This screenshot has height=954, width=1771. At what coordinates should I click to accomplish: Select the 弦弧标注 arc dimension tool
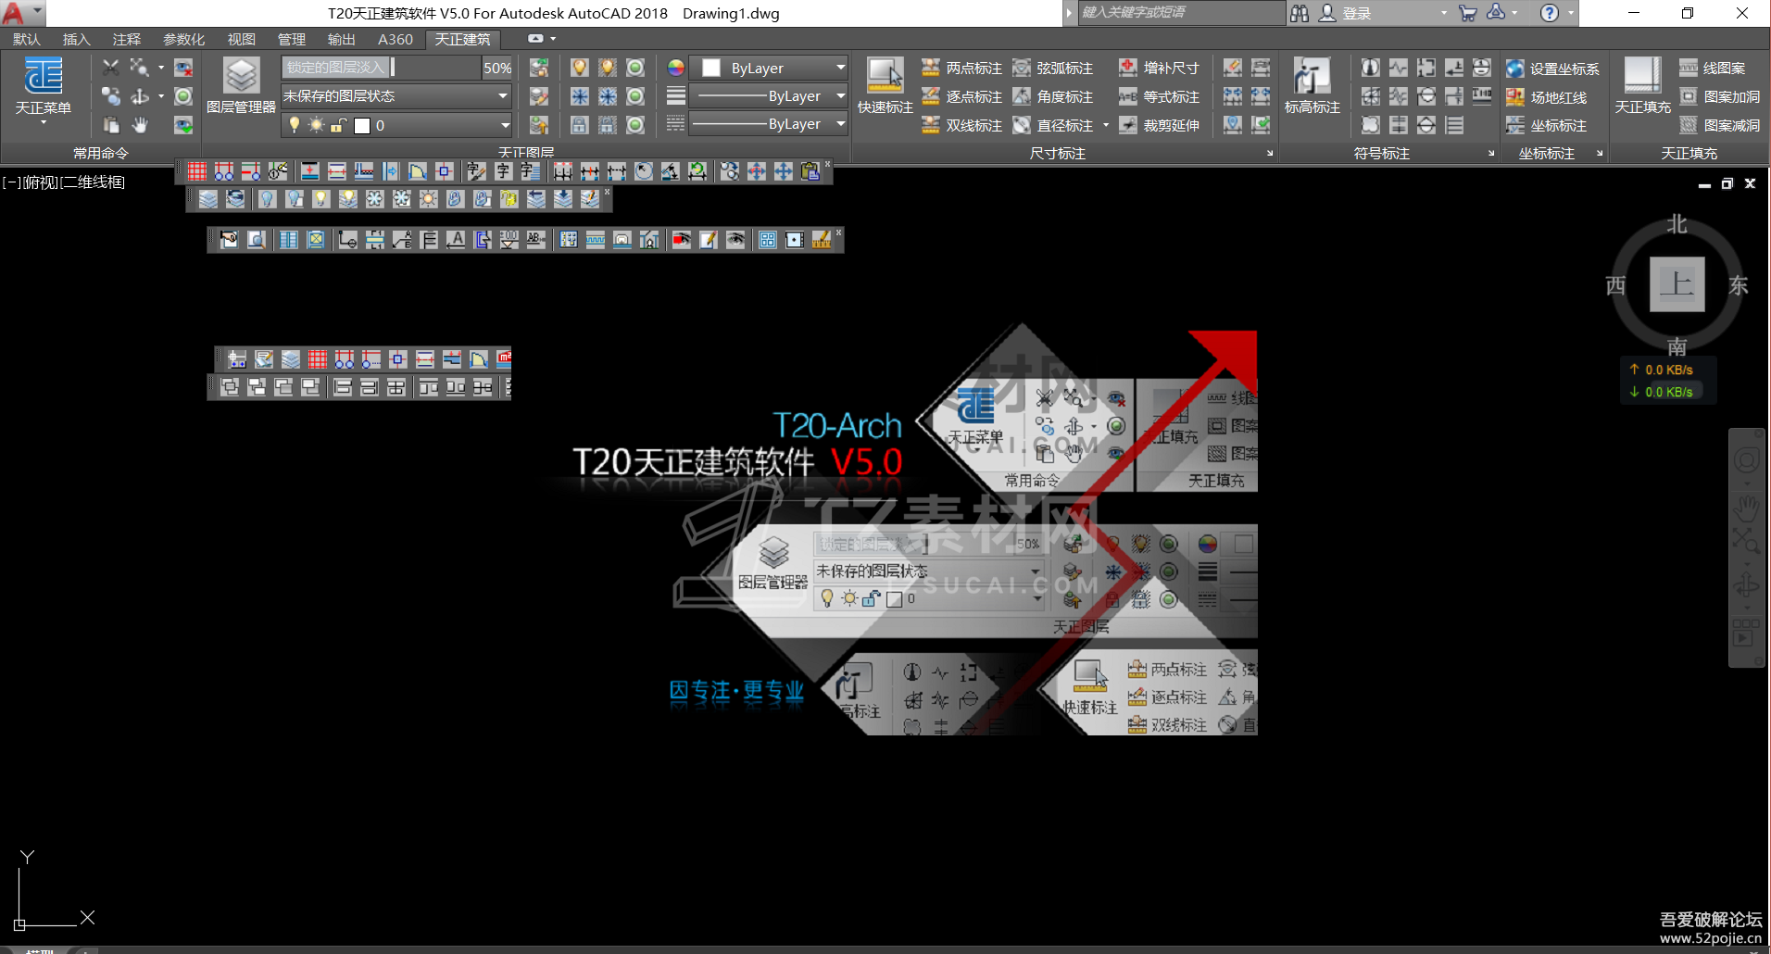coord(1053,69)
